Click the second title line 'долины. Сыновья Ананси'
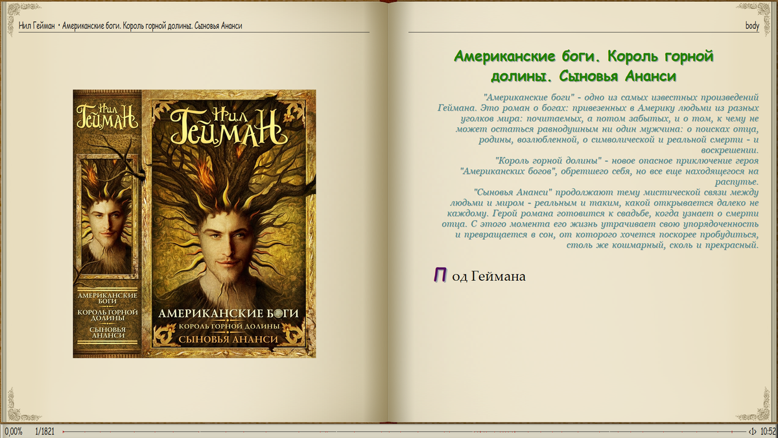Image resolution: width=778 pixels, height=438 pixels. point(583,77)
